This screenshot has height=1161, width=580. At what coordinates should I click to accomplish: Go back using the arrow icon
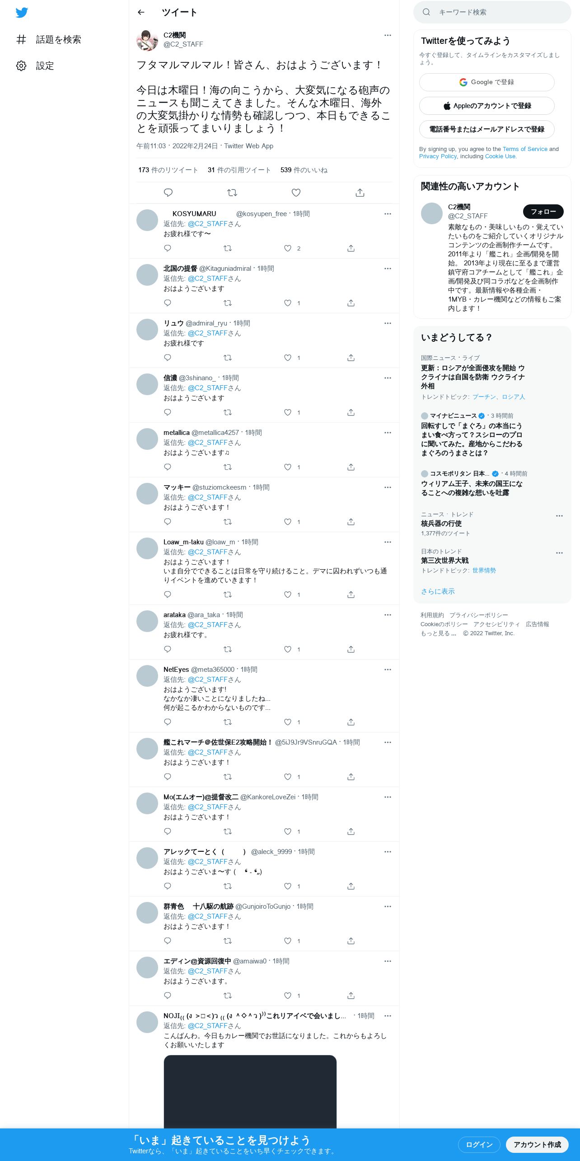[141, 12]
